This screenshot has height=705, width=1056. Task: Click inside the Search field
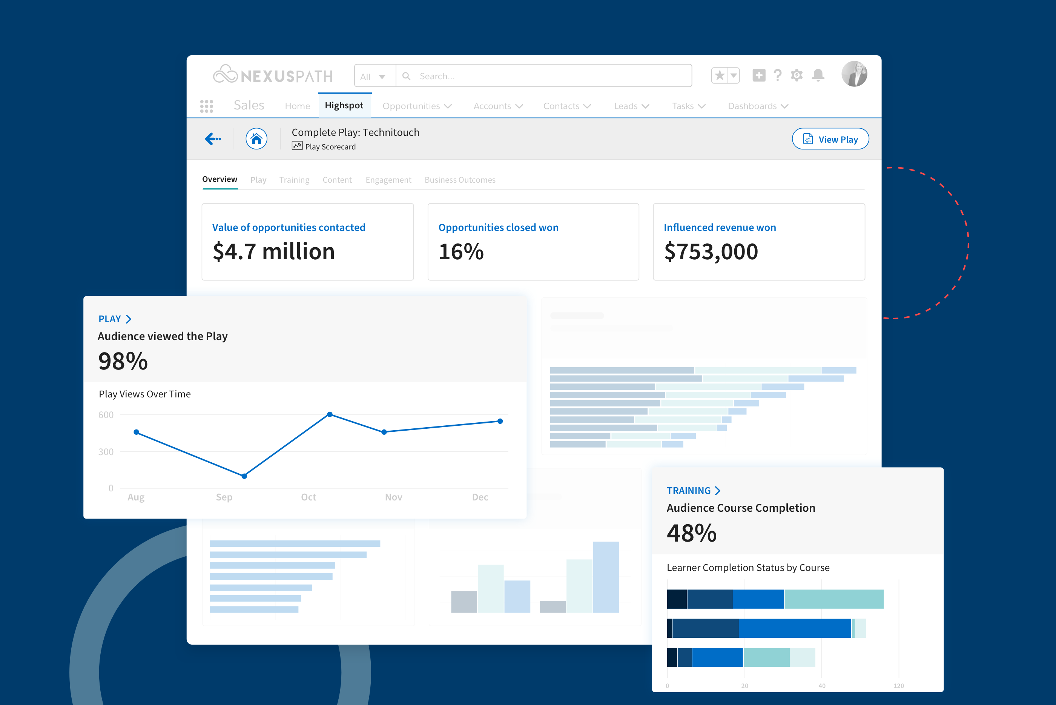click(539, 76)
